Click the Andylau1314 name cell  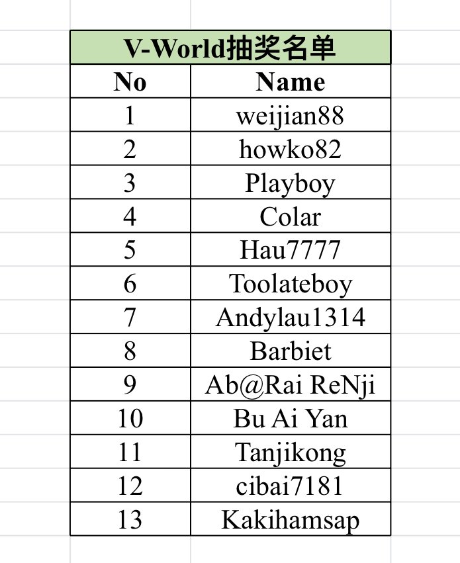(x=290, y=318)
